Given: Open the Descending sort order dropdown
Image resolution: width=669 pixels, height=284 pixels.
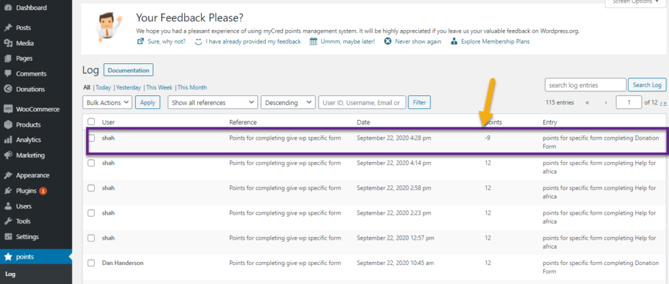Looking at the screenshot, I should (x=288, y=103).
